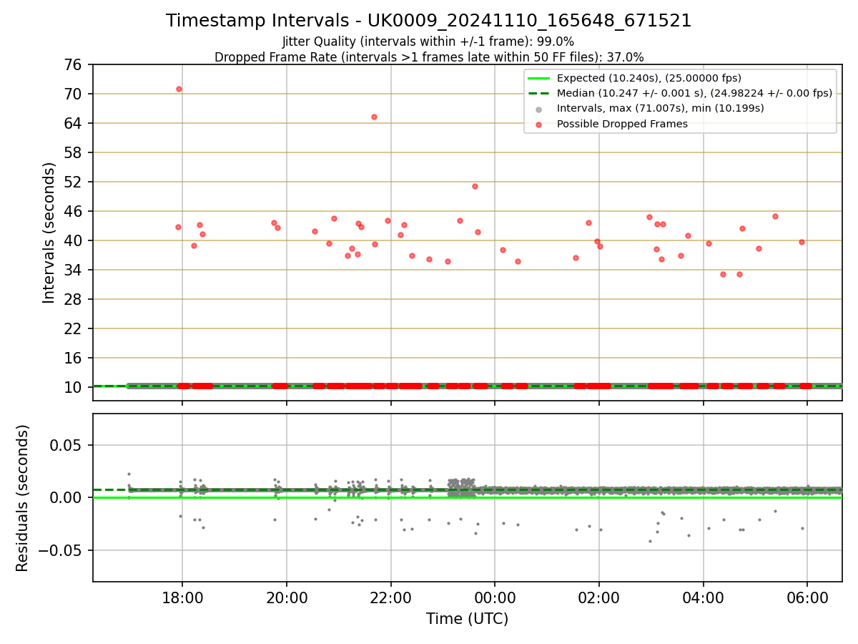Click the x-axis tick label "22:00"
858x644 pixels.
391,597
